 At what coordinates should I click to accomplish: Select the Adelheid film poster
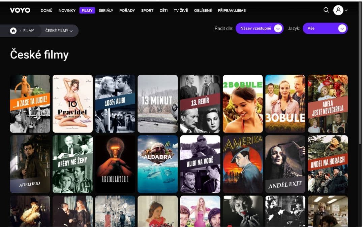(30, 164)
